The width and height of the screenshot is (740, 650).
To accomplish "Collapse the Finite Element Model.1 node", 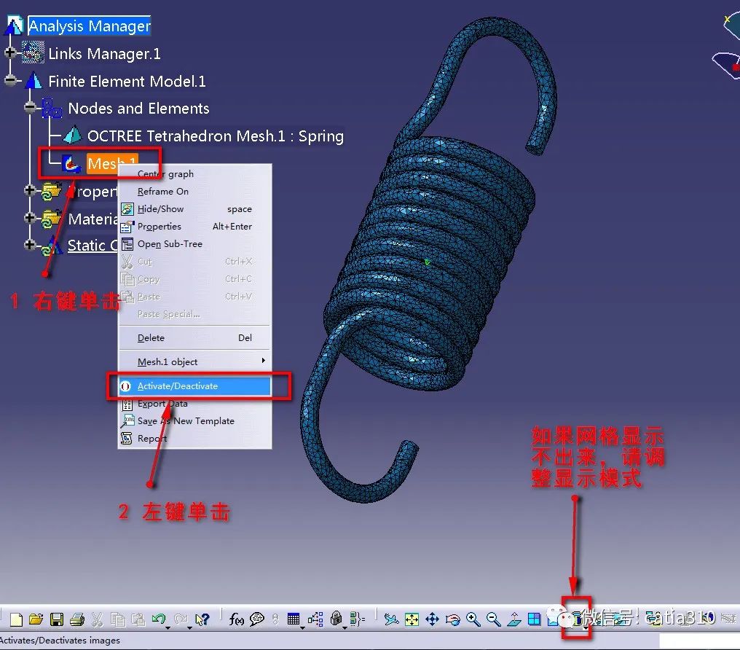I will pyautogui.click(x=10, y=81).
